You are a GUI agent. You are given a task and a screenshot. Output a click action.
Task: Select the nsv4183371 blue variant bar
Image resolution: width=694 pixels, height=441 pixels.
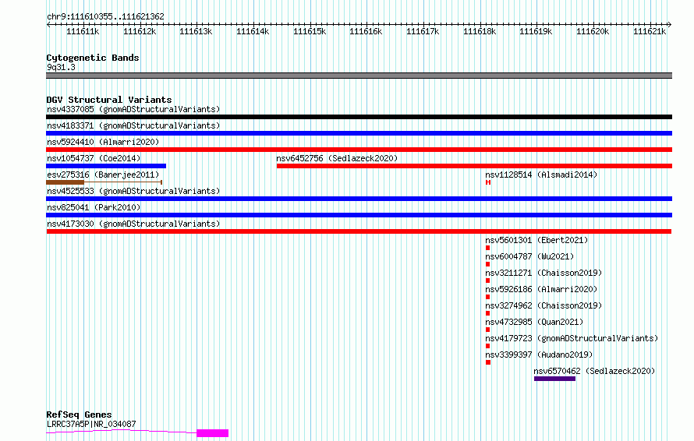coord(359,133)
